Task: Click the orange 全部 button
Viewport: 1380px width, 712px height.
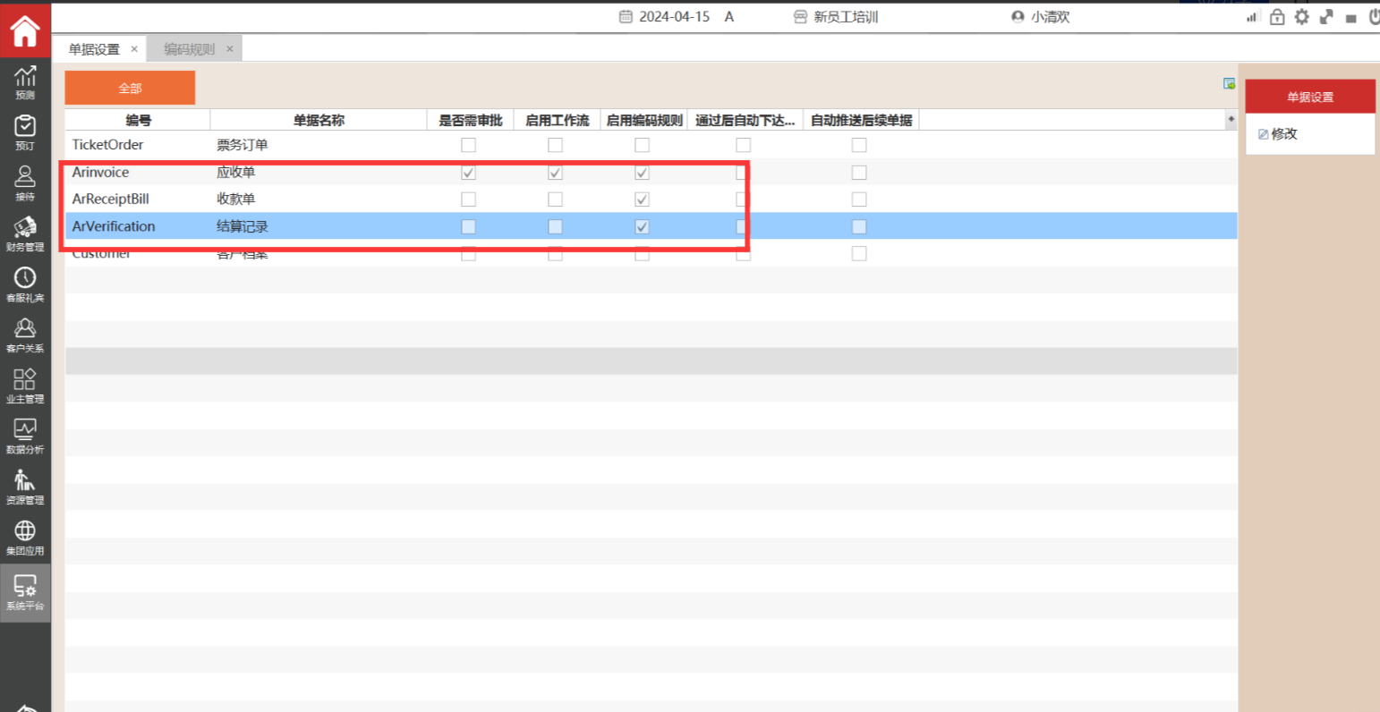Action: pos(130,88)
